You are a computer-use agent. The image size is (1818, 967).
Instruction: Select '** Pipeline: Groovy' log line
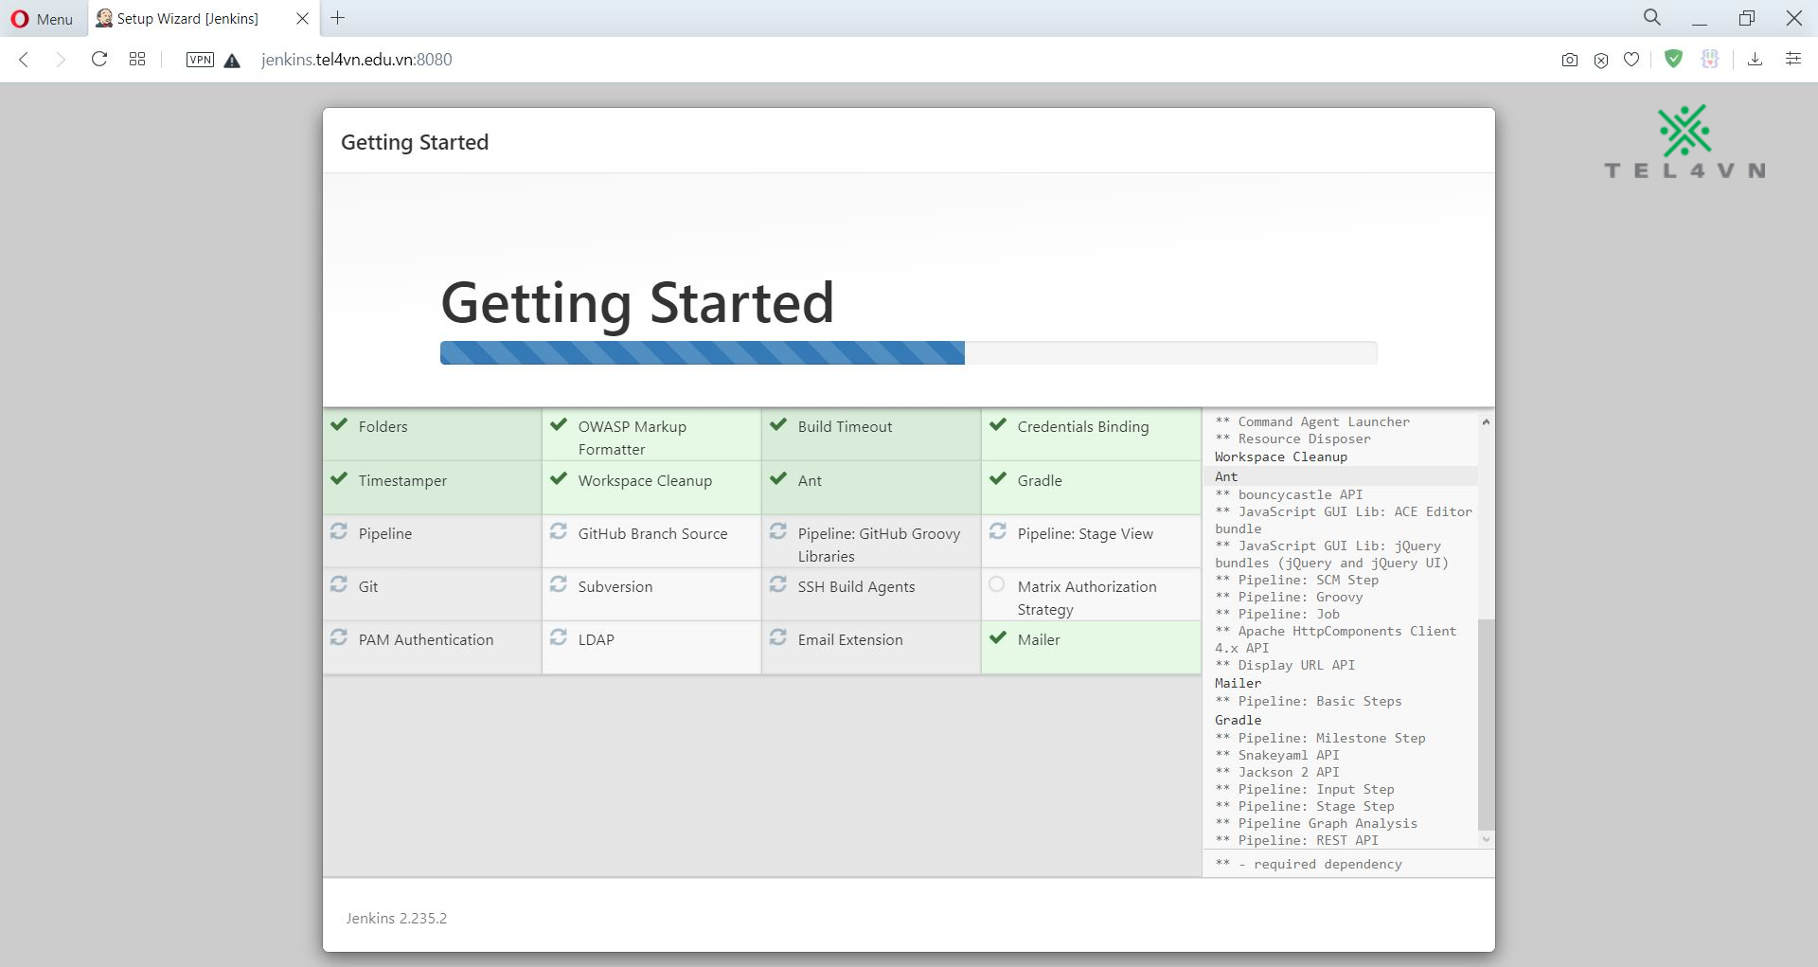(1289, 597)
